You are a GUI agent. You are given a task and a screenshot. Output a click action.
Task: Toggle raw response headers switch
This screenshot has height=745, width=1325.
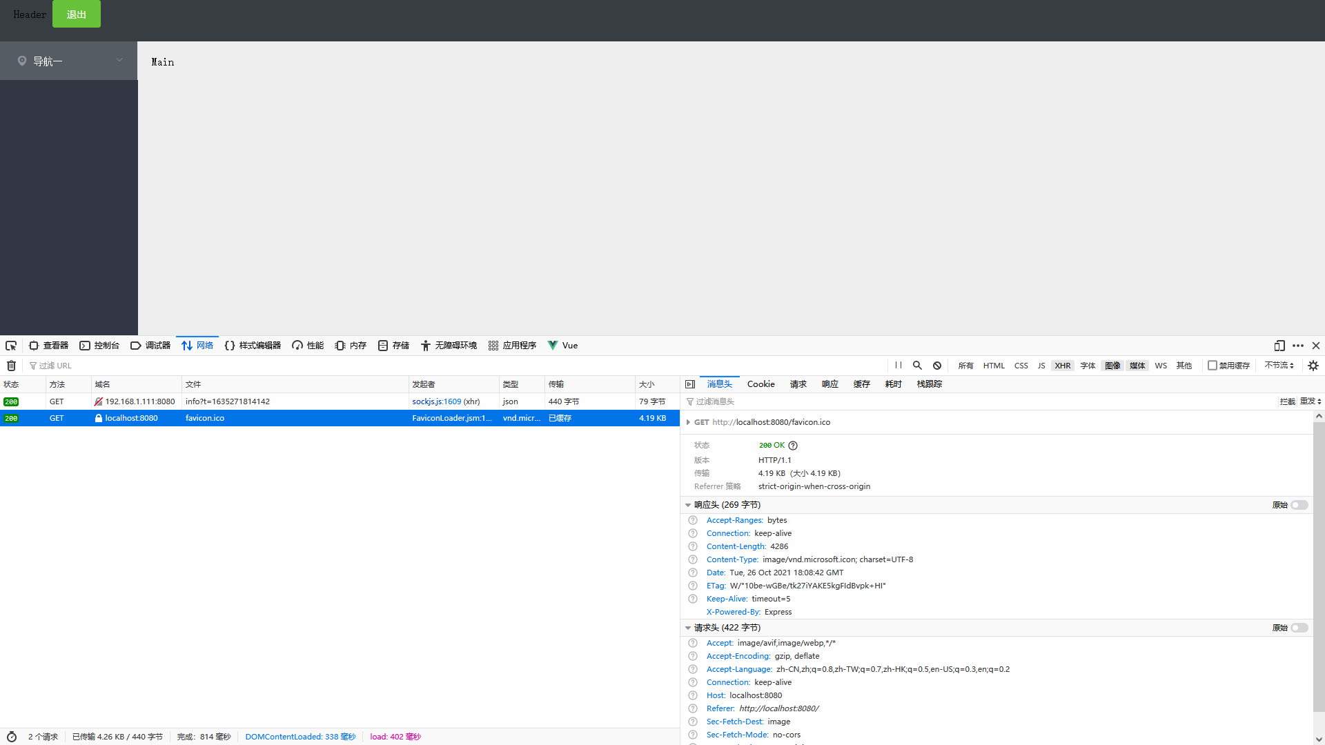[1299, 505]
